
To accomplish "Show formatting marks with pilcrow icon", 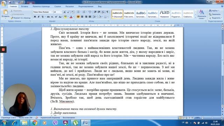I will click(x=107, y=12).
